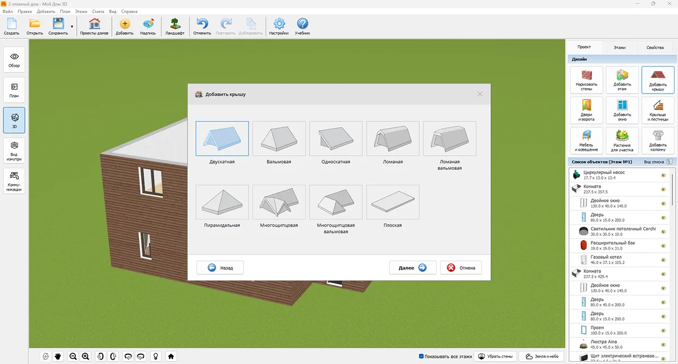Hide Циркулярный насос with its eye icon
Screen dimensions: 678x364
(663, 175)
